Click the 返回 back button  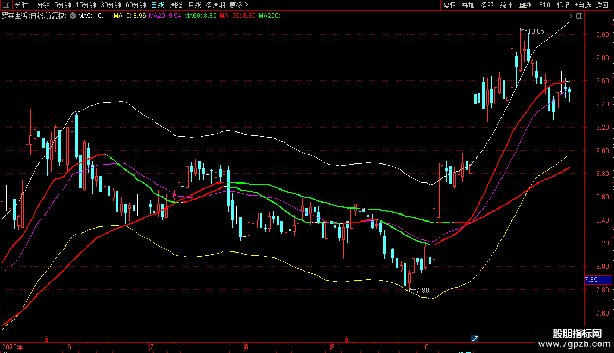point(602,5)
